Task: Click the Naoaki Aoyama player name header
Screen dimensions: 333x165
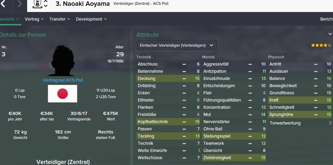Action: point(83,4)
